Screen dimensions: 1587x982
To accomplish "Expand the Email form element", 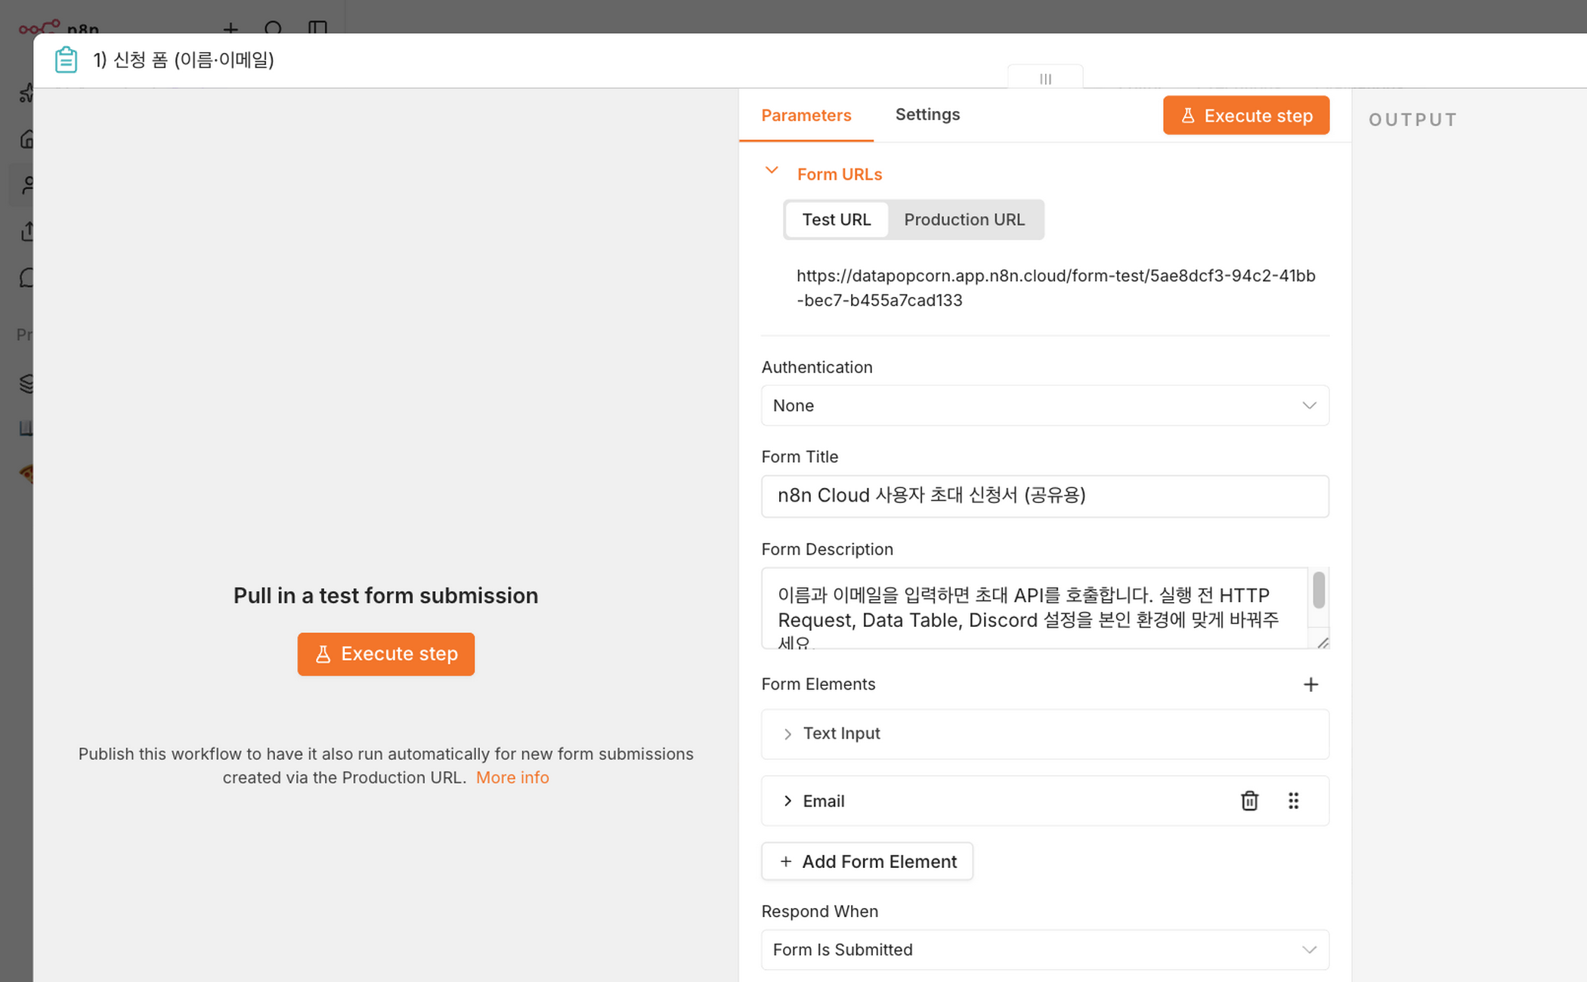I will pyautogui.click(x=787, y=801).
